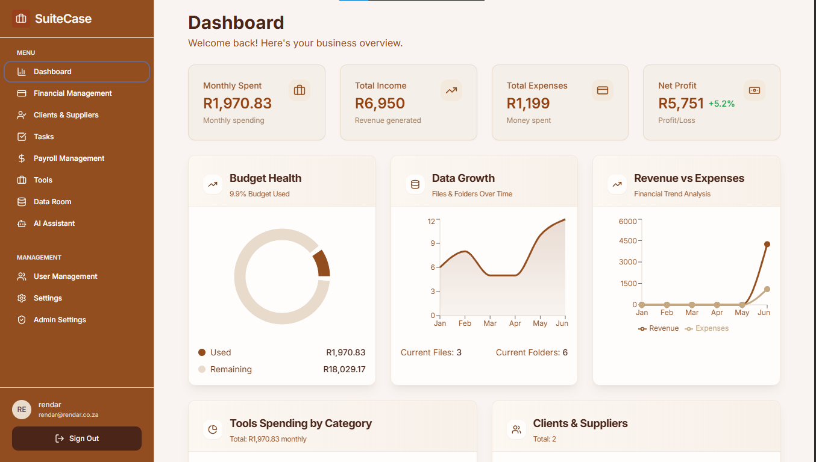The image size is (816, 462).
Task: Click the Net Profit banknote icon
Action: [754, 90]
